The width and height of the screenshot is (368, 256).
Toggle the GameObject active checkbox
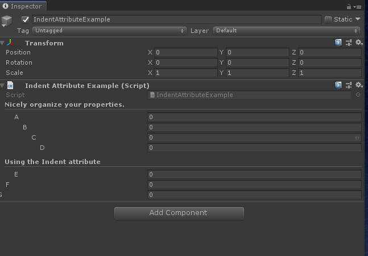(x=25, y=19)
